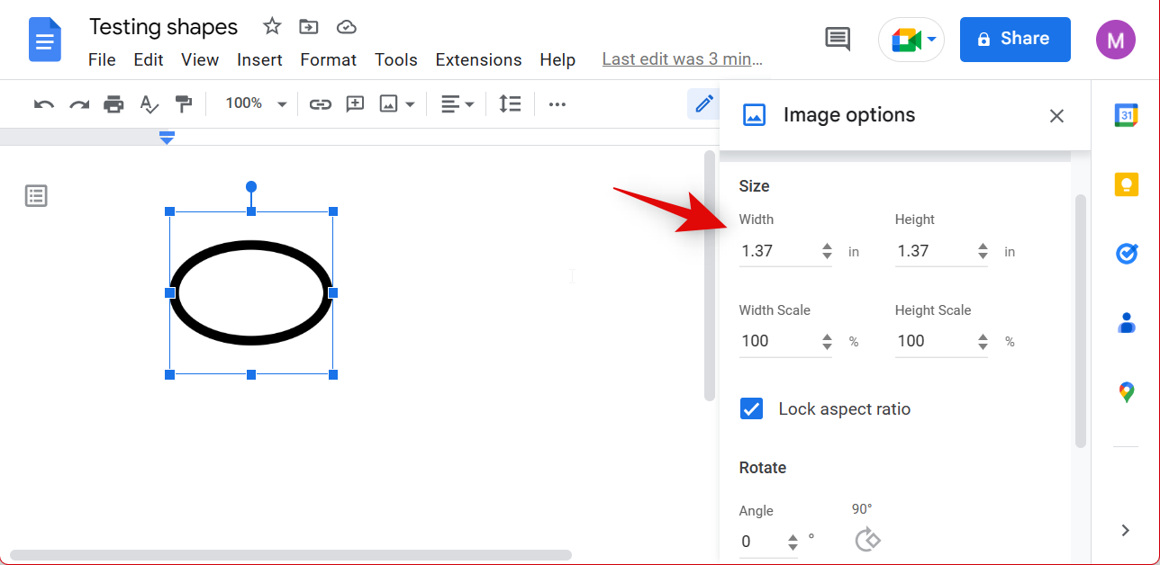Open the account avatar M
The height and width of the screenshot is (565, 1160).
click(1116, 40)
